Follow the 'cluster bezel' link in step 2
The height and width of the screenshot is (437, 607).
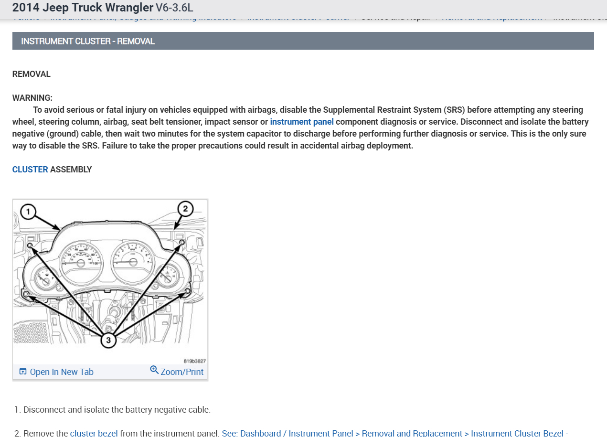(94, 433)
